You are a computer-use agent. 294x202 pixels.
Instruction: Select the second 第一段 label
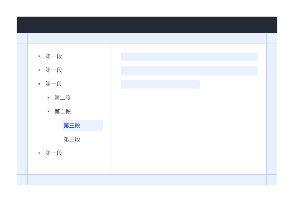pos(53,70)
